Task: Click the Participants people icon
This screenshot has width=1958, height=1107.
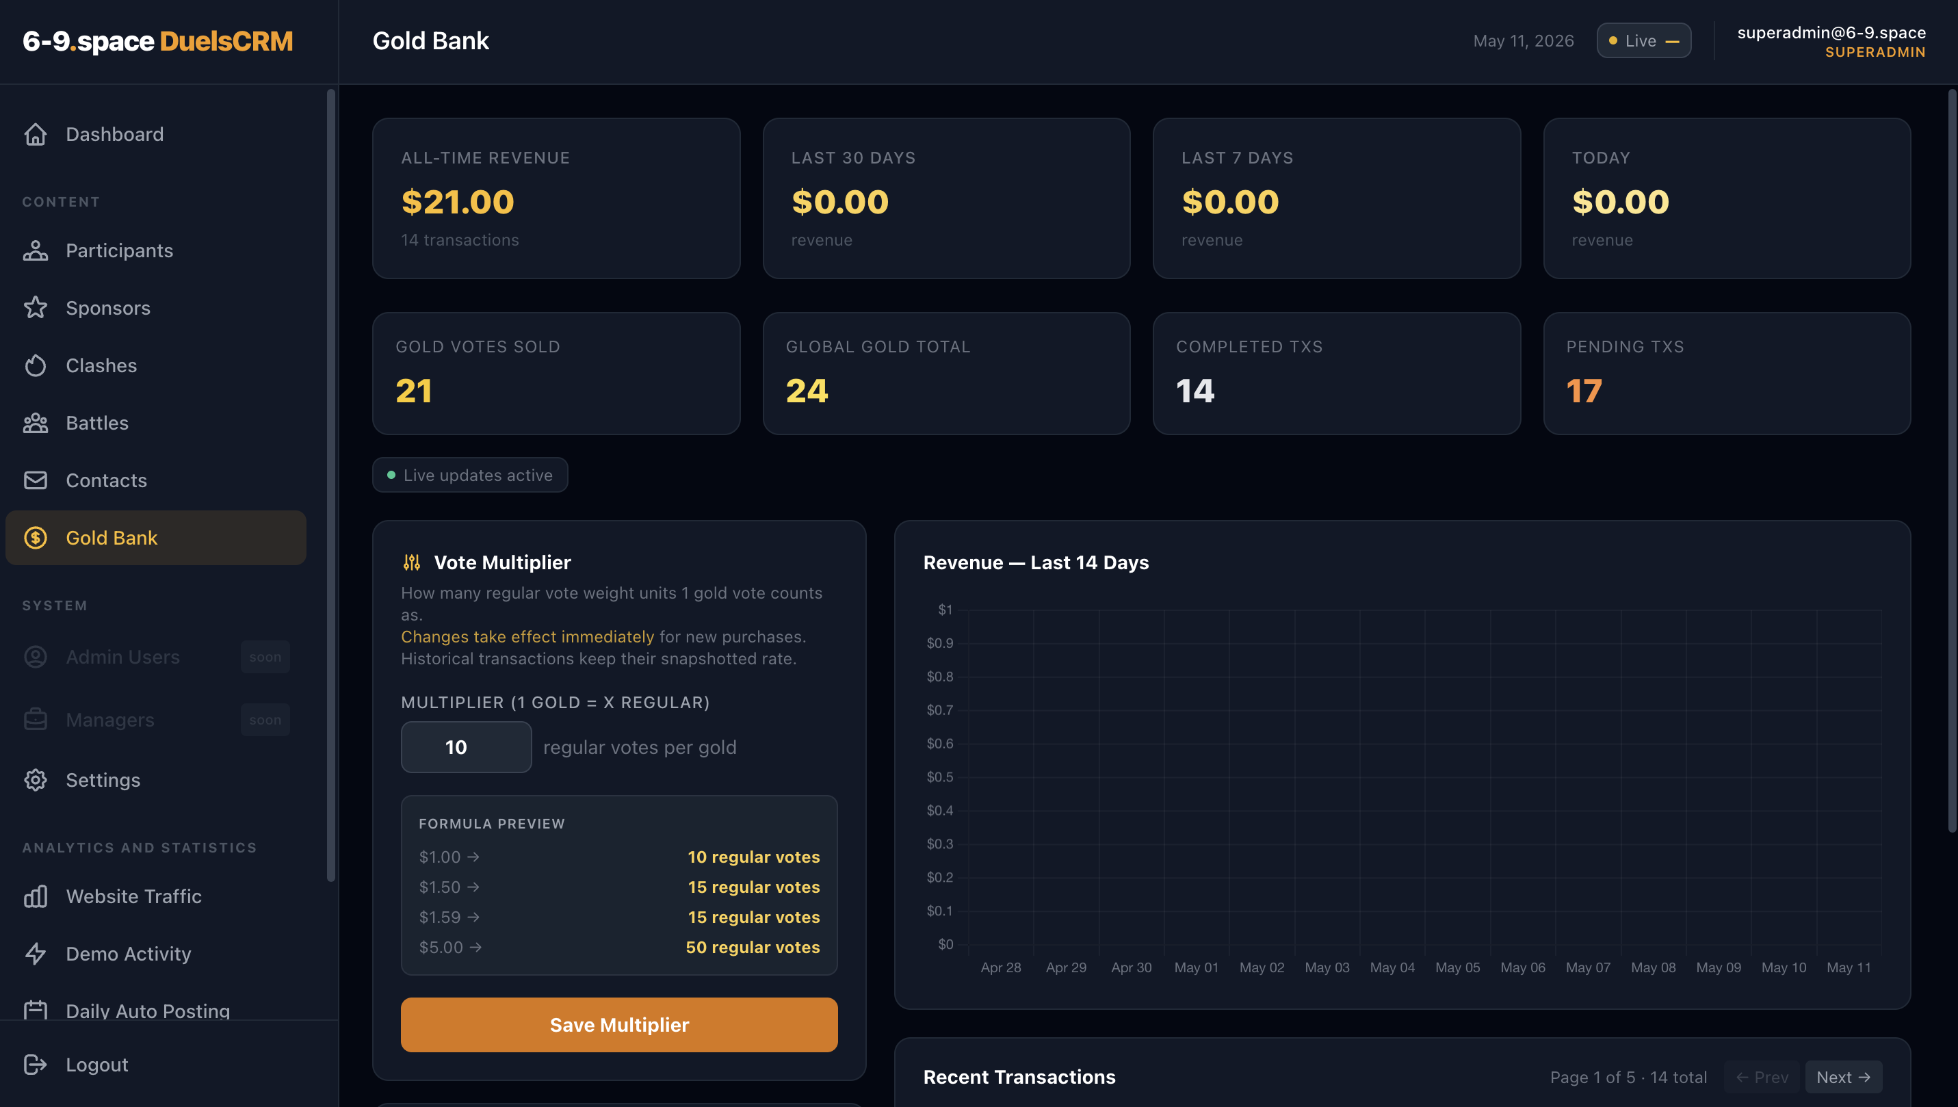Action: tap(35, 251)
